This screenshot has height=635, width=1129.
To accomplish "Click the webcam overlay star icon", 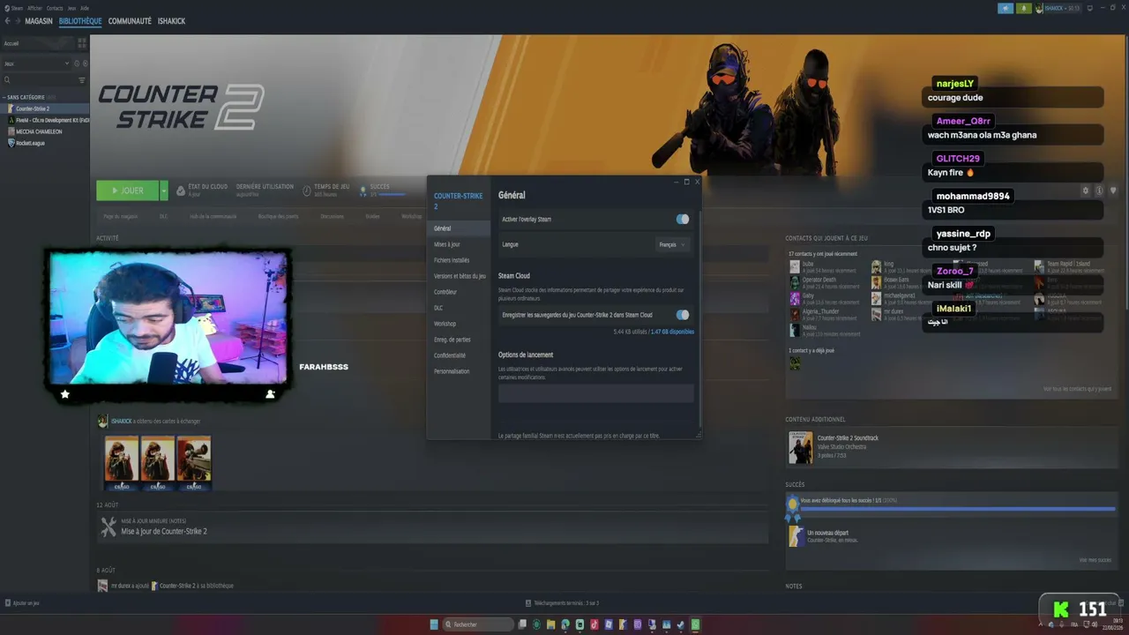I will pyautogui.click(x=64, y=394).
